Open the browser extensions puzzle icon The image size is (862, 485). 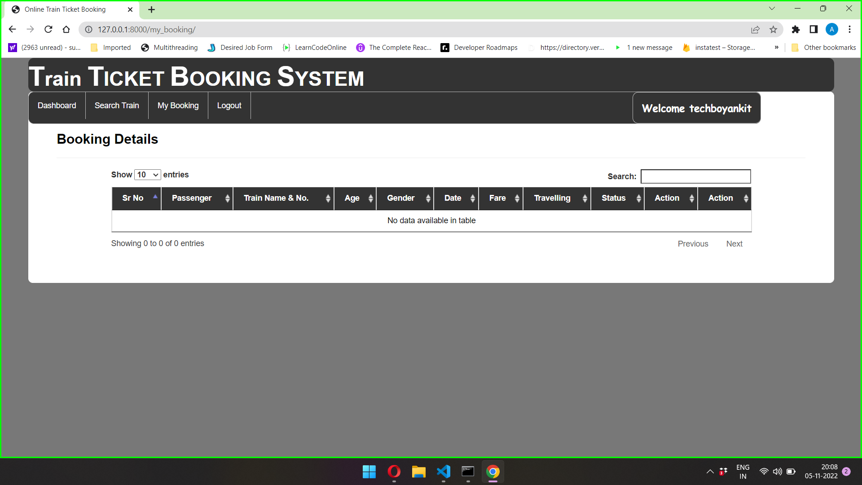796,29
